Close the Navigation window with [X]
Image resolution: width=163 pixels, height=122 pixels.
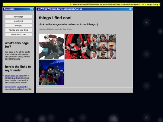coord(31,9)
